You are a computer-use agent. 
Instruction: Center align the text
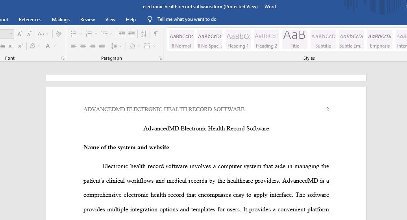[x=83, y=46]
